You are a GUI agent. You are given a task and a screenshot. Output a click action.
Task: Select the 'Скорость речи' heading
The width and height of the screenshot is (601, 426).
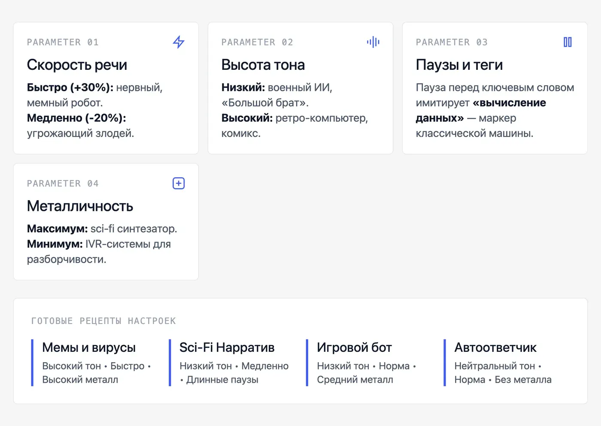point(77,65)
